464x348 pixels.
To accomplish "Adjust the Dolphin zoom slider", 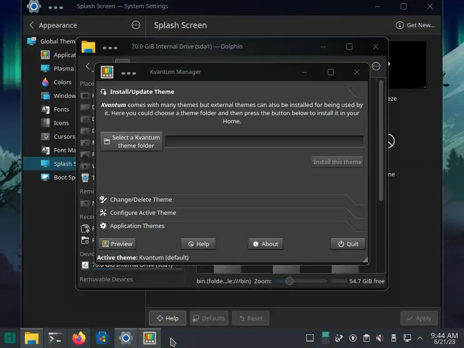I will [301, 281].
